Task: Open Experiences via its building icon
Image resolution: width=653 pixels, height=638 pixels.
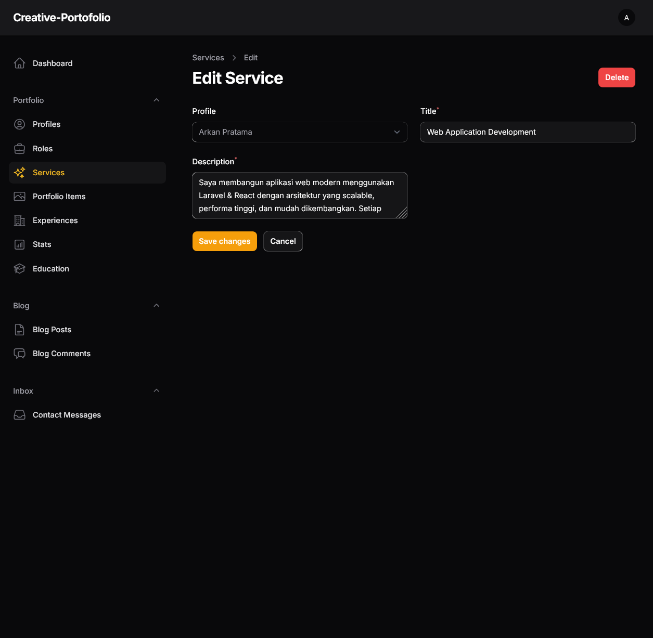Action: (19, 220)
